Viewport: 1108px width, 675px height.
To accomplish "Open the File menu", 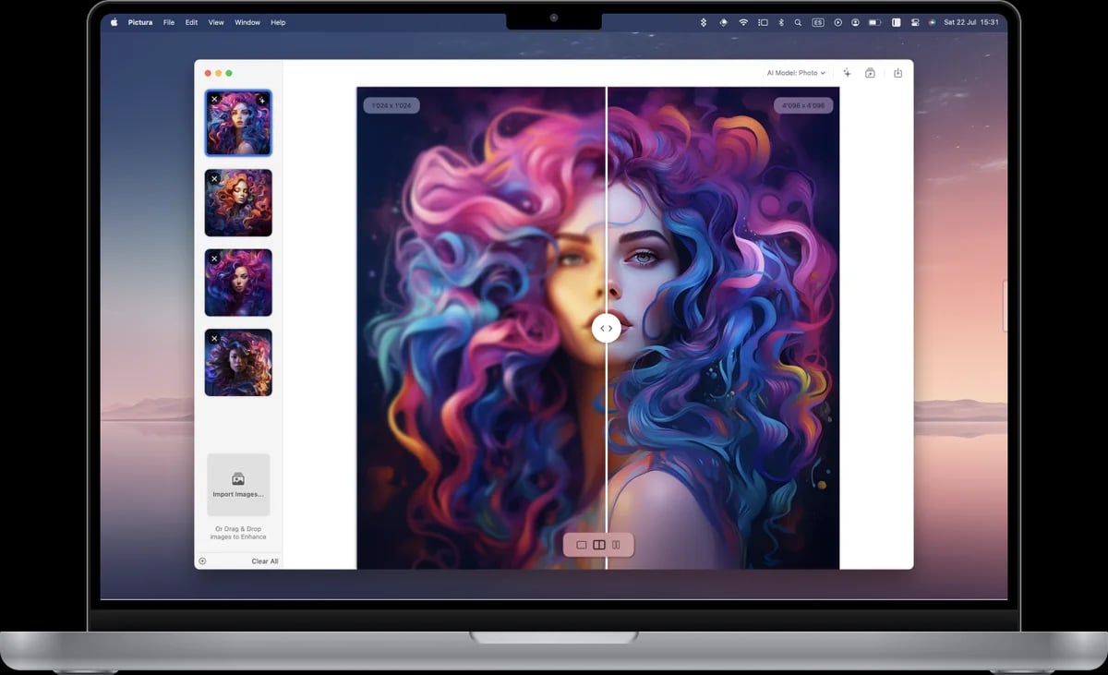I will [169, 22].
